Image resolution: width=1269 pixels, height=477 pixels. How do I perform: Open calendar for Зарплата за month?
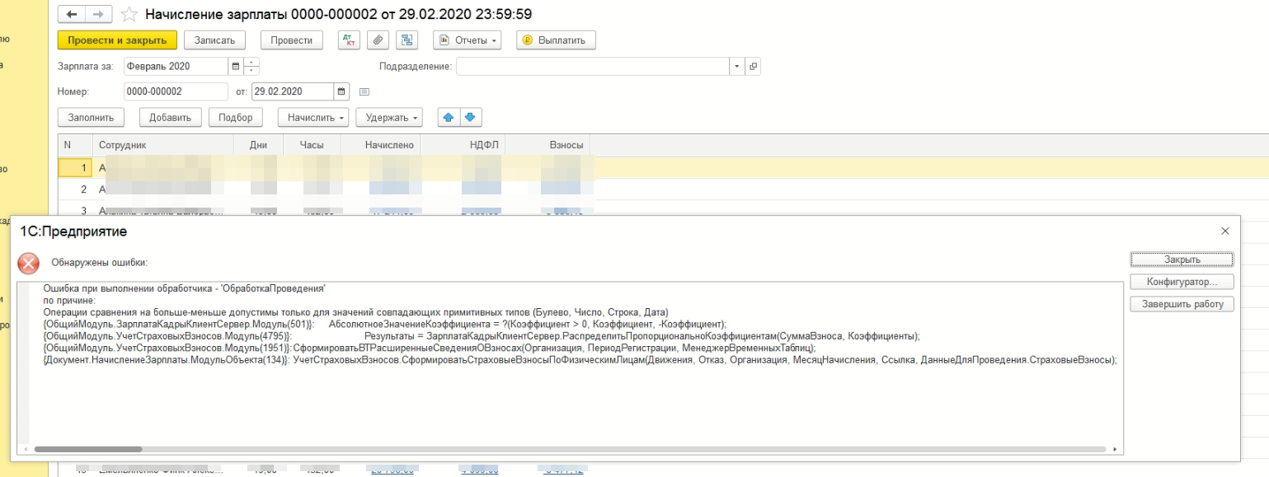236,67
